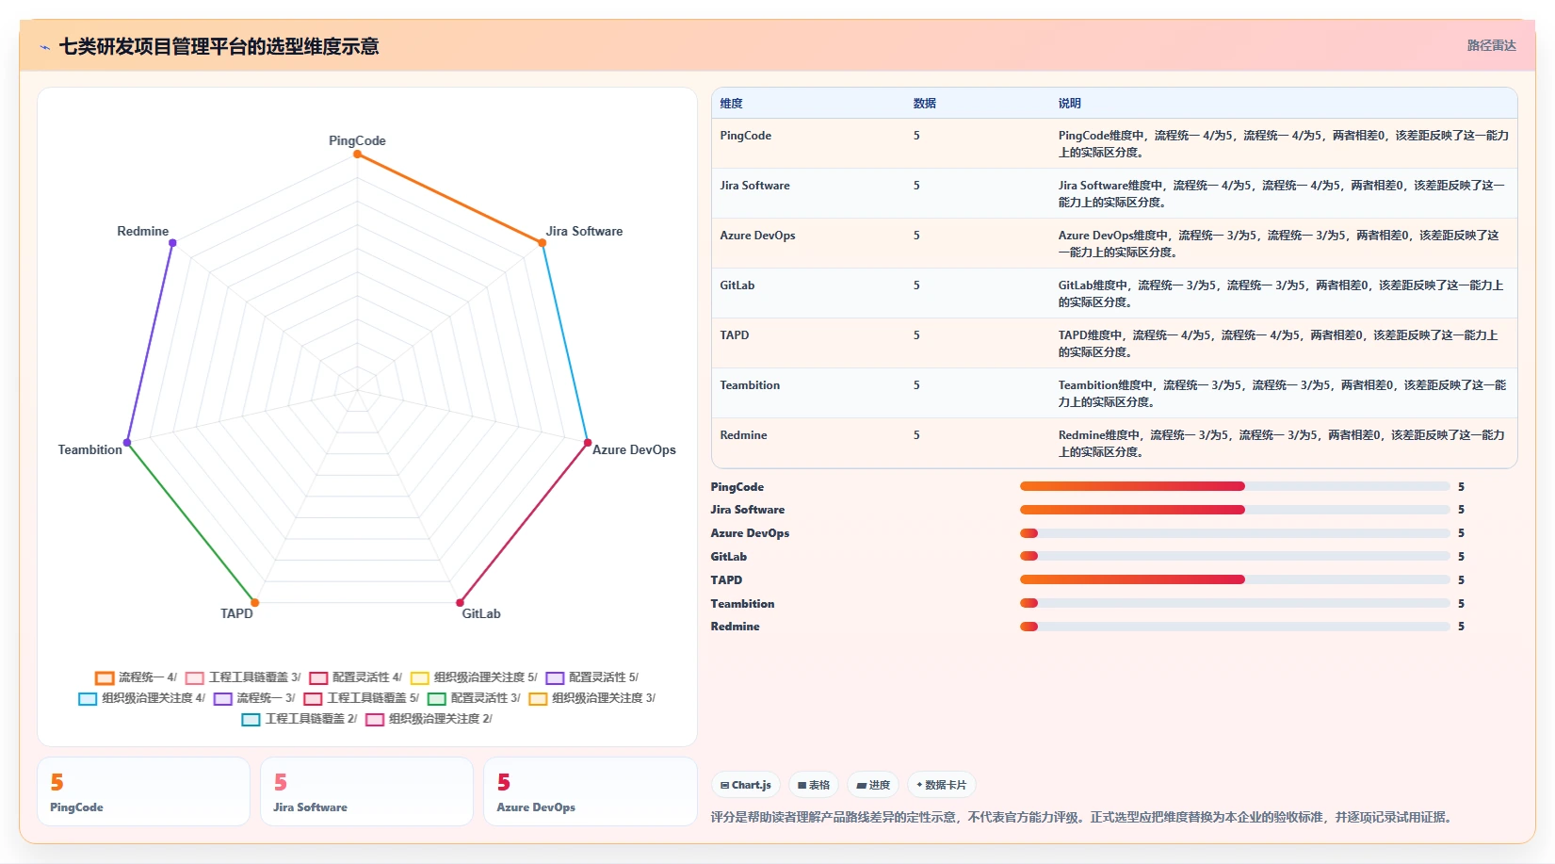This screenshot has height=864, width=1555.
Task: Click the 说明 column header
Action: pos(1069,104)
